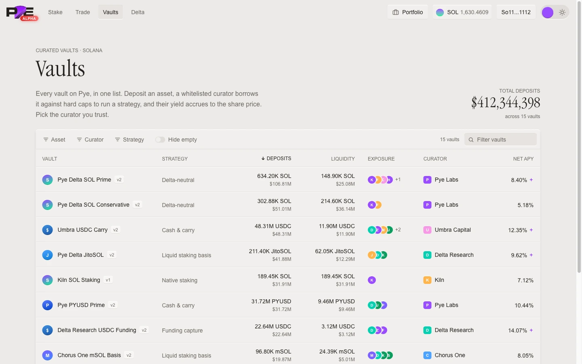The height and width of the screenshot is (364, 582).
Task: Click the +2 exposure overflow in Umbra USDC Carry row
Action: click(x=398, y=230)
